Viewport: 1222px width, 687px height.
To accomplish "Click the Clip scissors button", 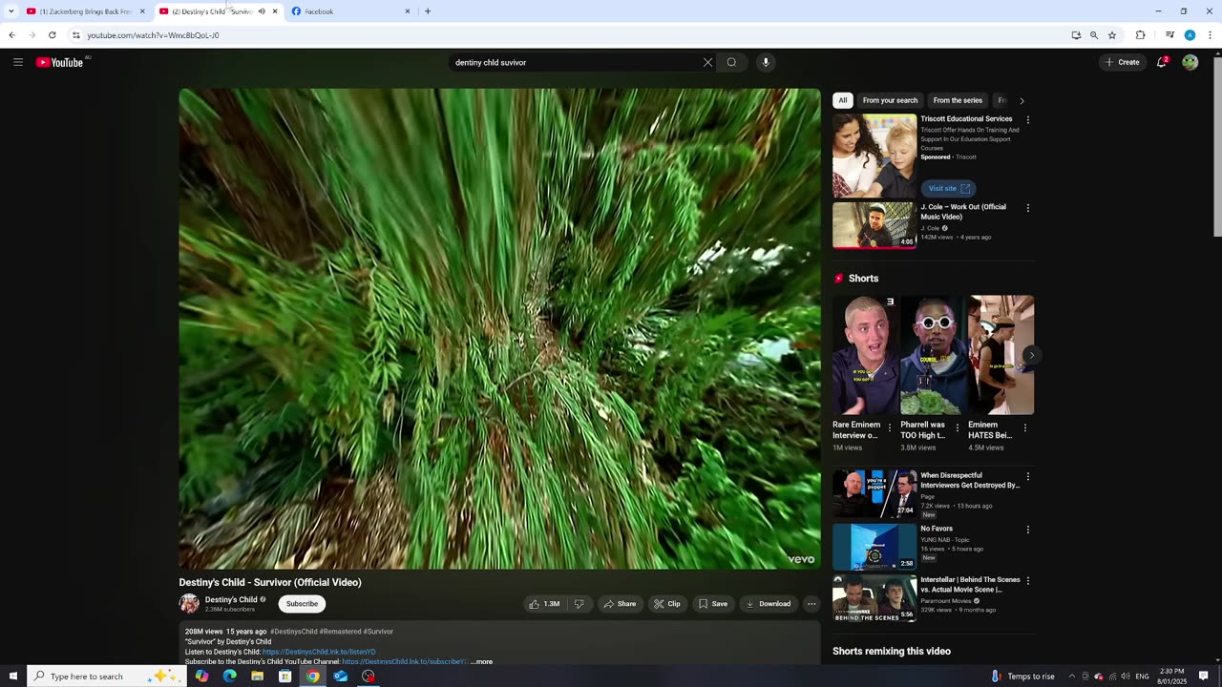I will (x=666, y=604).
